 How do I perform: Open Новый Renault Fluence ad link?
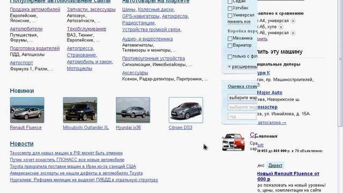(x=288, y=176)
